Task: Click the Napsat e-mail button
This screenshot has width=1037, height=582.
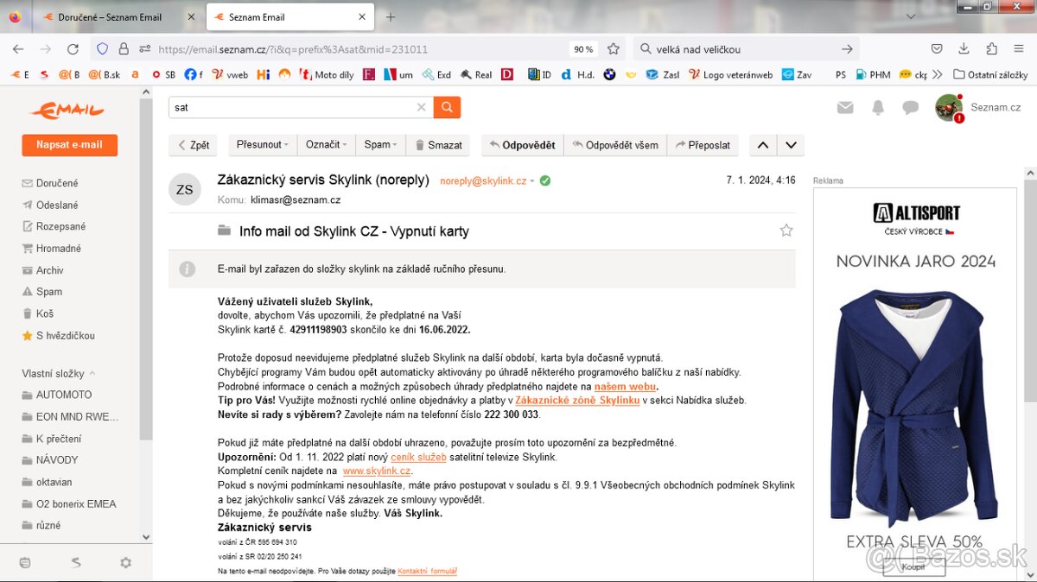Action: click(69, 145)
